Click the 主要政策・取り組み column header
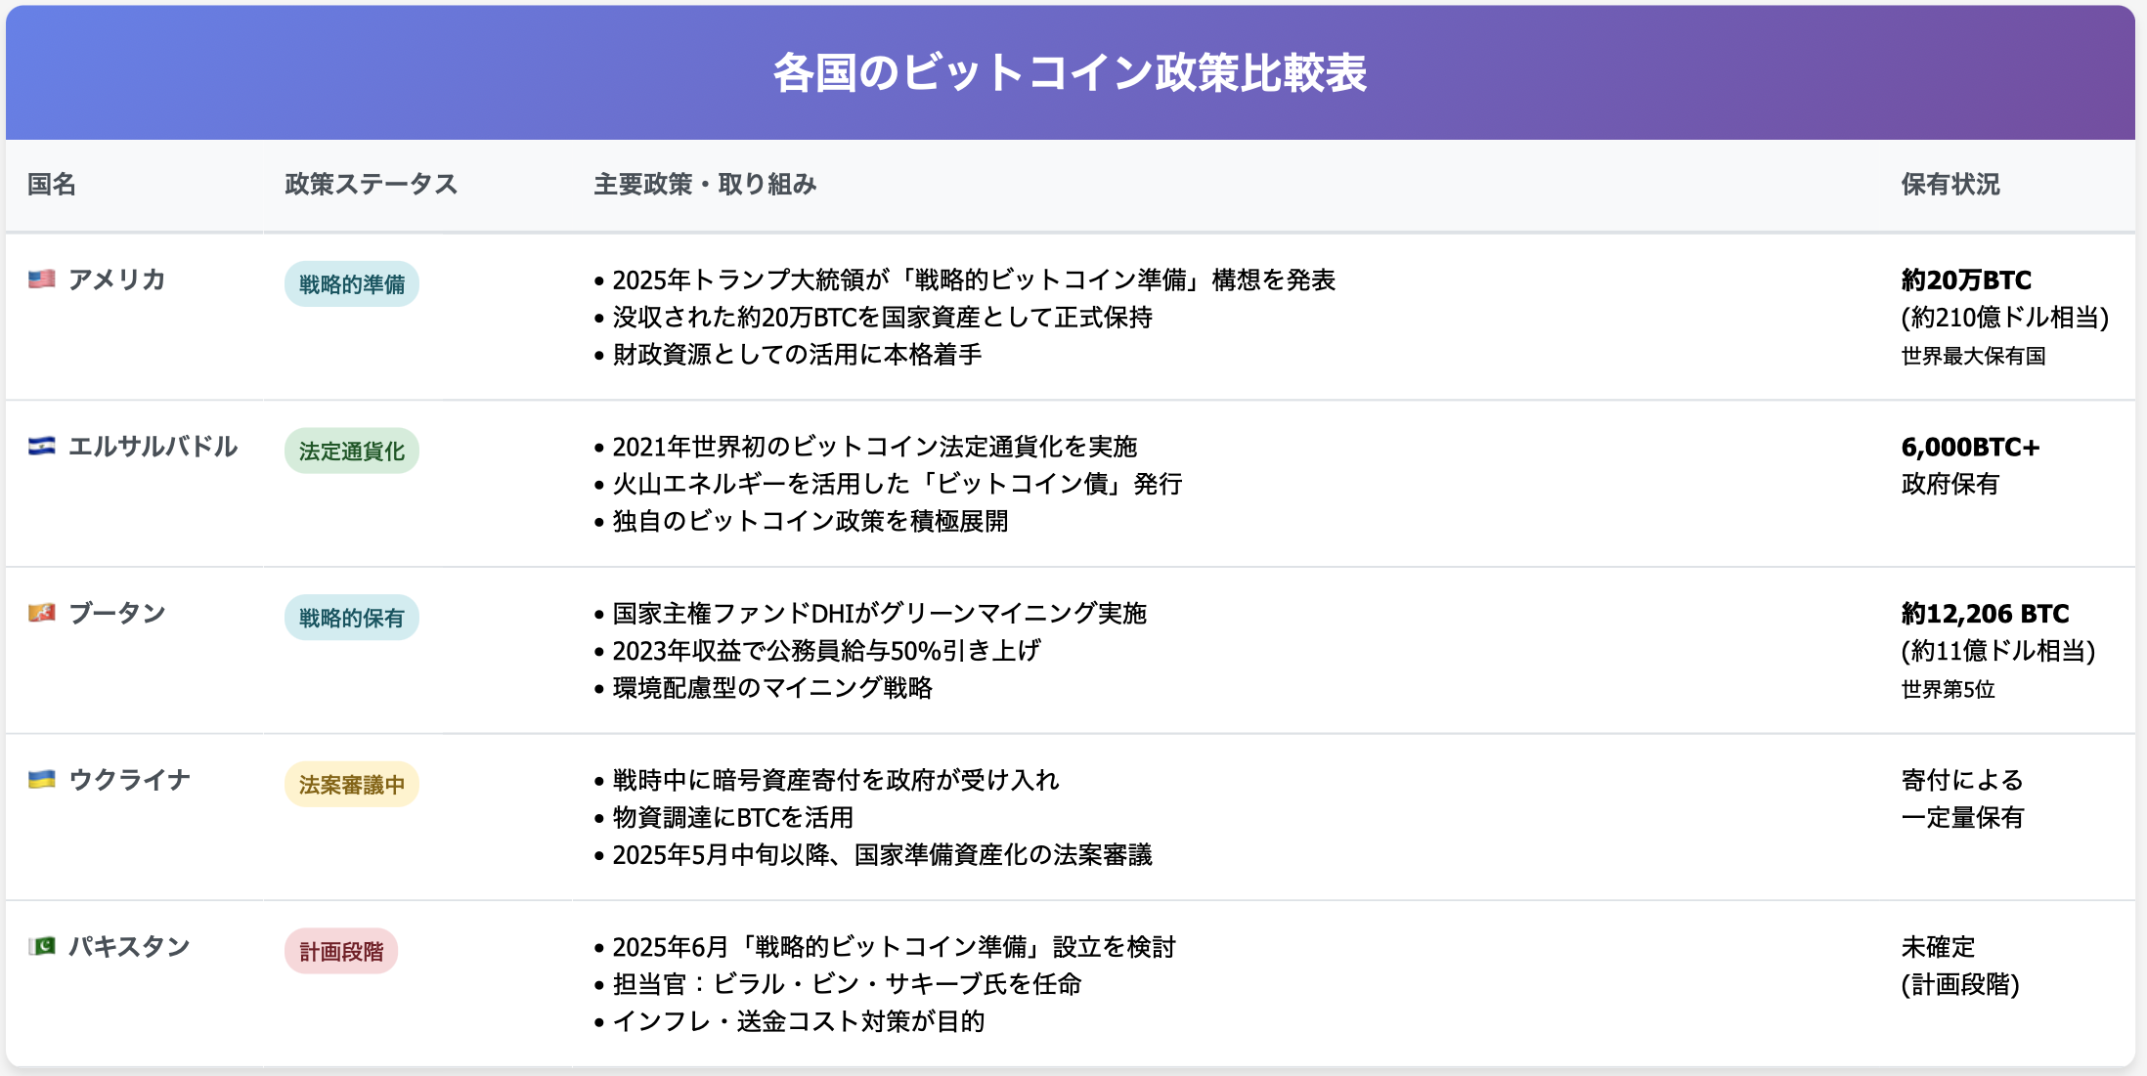Screen dimensions: 2147x1076 [x=705, y=185]
